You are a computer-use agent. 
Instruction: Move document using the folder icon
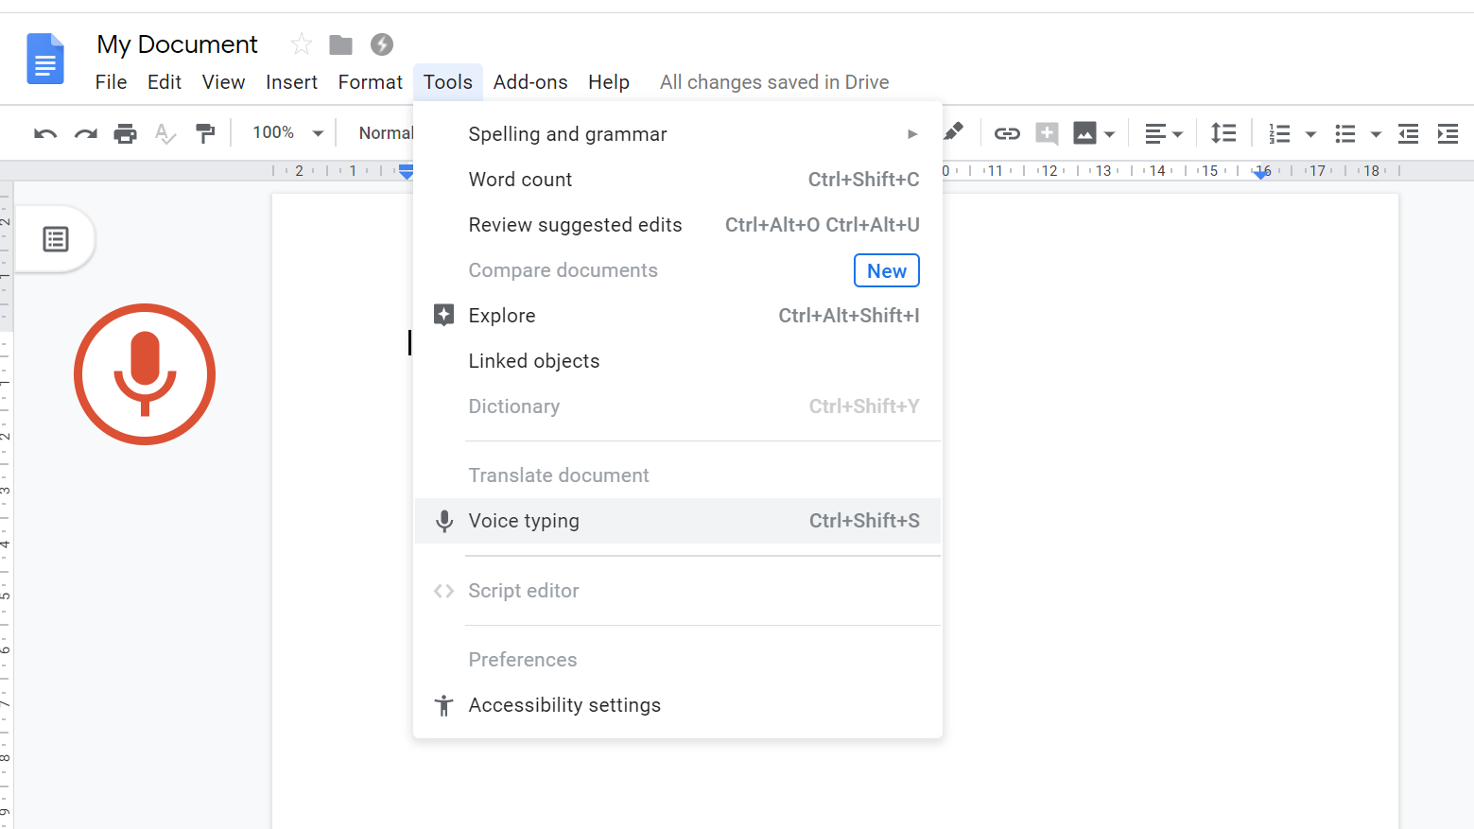pos(340,44)
